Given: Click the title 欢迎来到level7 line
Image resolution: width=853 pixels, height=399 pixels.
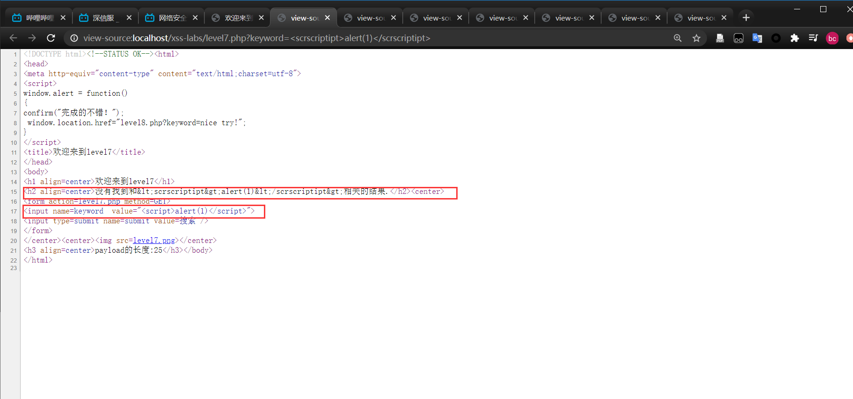Looking at the screenshot, I should [84, 152].
